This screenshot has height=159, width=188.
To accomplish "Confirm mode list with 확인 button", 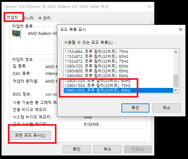I will pos(135,108).
